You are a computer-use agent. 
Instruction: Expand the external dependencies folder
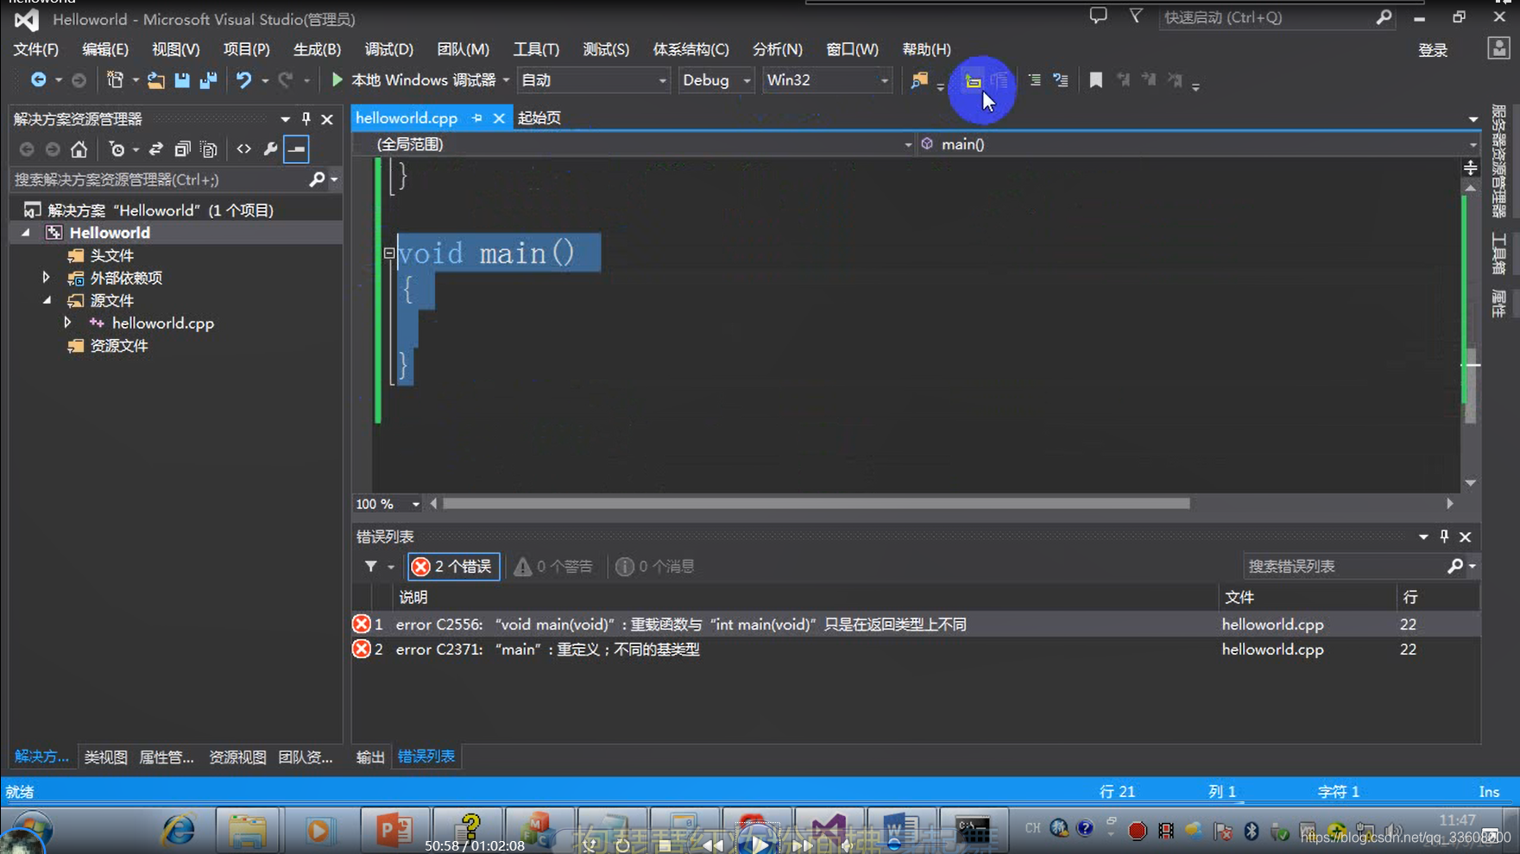[47, 278]
